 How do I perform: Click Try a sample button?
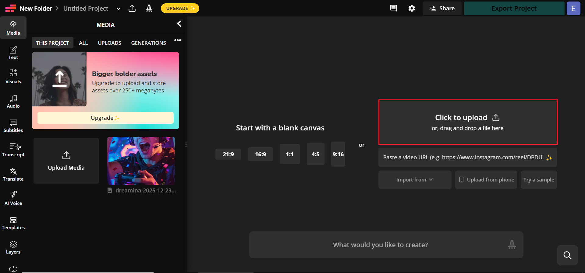[x=539, y=180]
